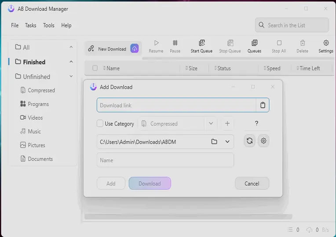336x237 pixels.
Task: Click the horizontal scrollbar below the list
Action: tap(188, 216)
